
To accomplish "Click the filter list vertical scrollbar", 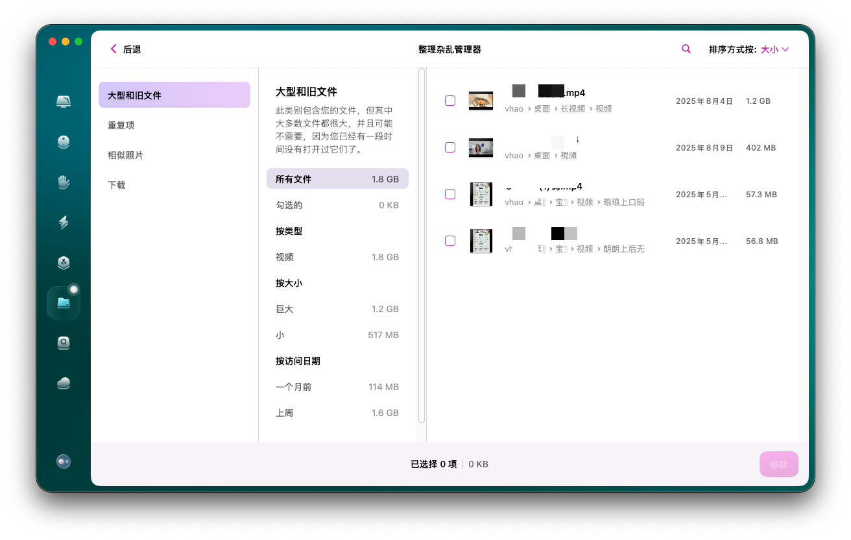I will pos(422,247).
